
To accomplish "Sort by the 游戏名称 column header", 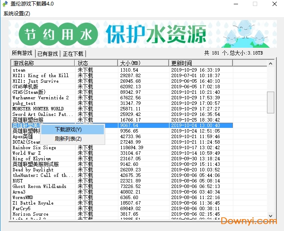I will point(43,63).
